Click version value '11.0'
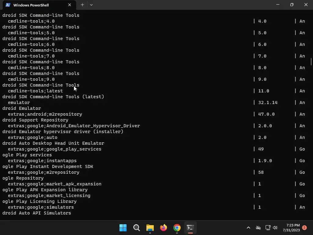Screen dimensions: 313x235 [x=263, y=91]
